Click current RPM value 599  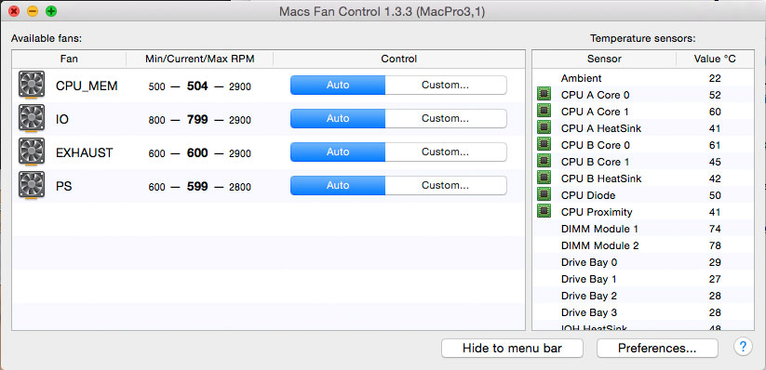click(197, 187)
